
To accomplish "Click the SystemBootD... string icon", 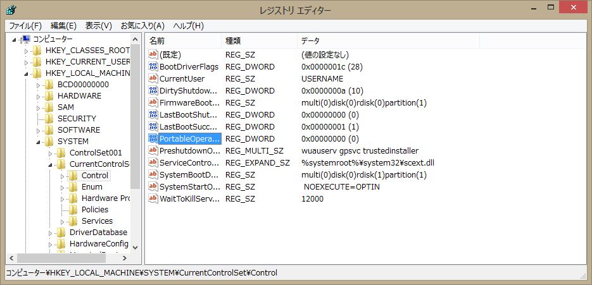I will point(153,175).
